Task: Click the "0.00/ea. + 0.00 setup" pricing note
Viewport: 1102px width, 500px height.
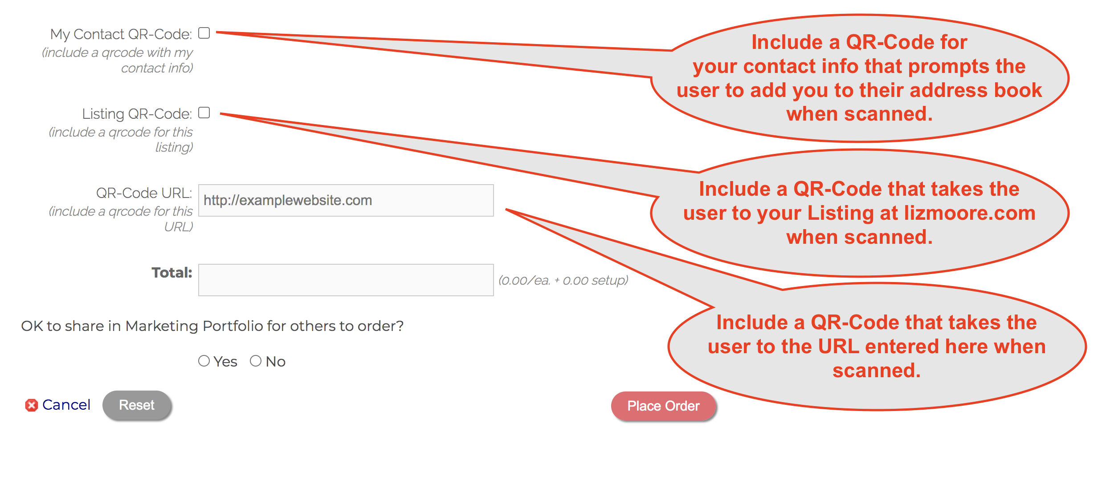Action: click(x=563, y=281)
